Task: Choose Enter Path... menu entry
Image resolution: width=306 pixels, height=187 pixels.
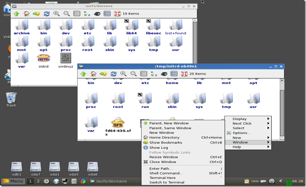Action: [x=183, y=169]
